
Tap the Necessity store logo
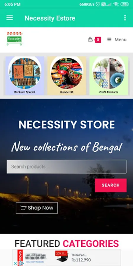pos(14,39)
